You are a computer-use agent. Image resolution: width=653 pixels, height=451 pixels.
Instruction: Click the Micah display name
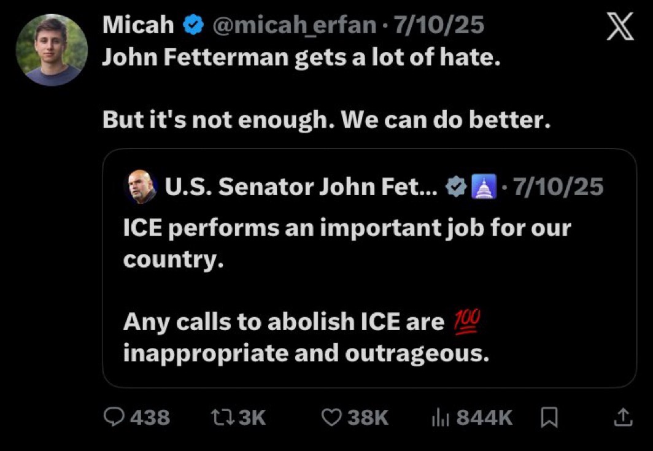(137, 25)
